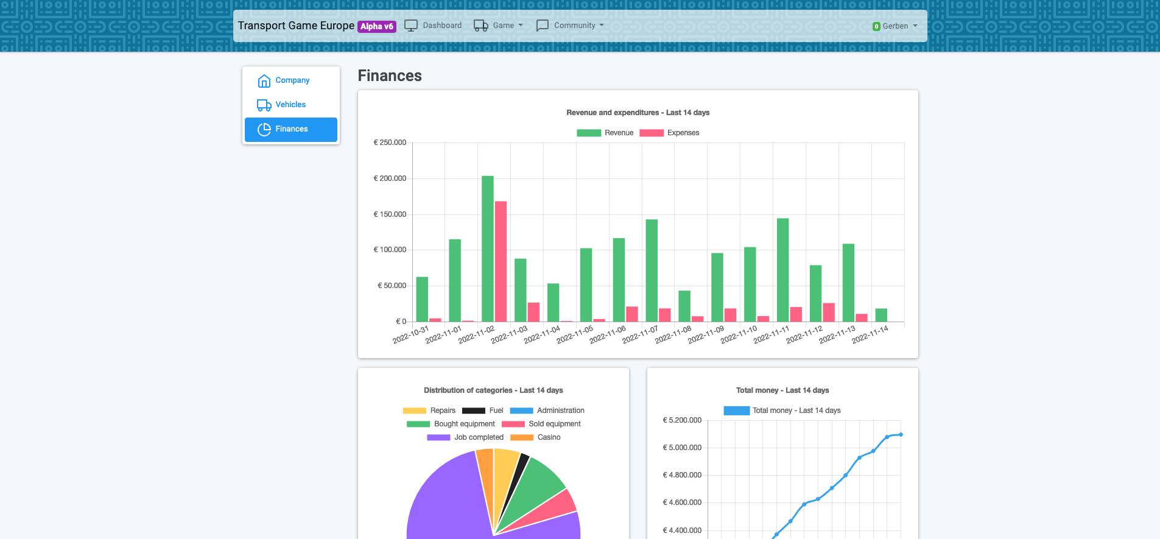Click the pink expenses bar for 2022-11-02

pyautogui.click(x=501, y=261)
